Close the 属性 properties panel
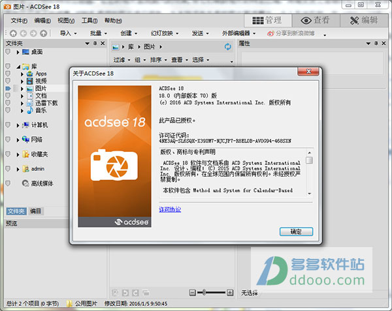 (384, 44)
